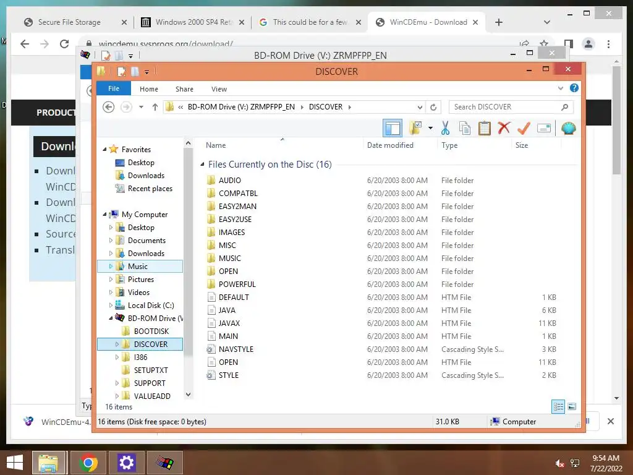Click Properties icon in DISCOVER title bar

coord(121,72)
